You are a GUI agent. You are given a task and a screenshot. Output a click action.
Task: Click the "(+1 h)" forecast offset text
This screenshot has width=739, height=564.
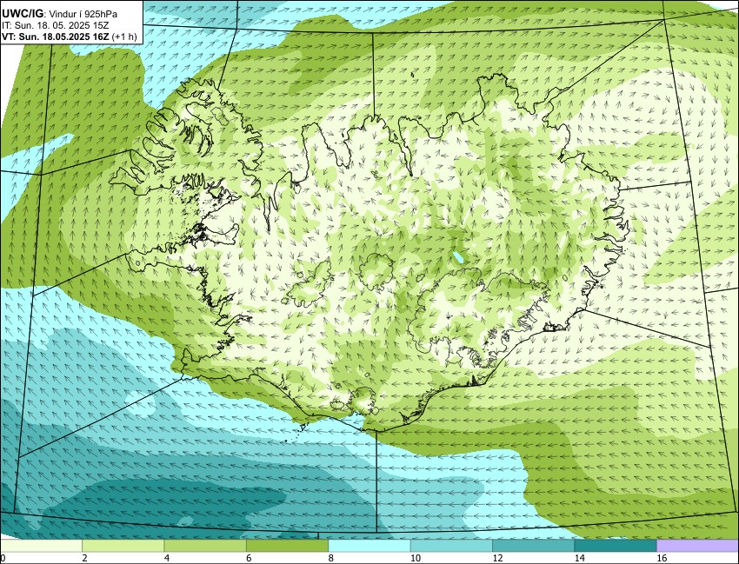124,36
